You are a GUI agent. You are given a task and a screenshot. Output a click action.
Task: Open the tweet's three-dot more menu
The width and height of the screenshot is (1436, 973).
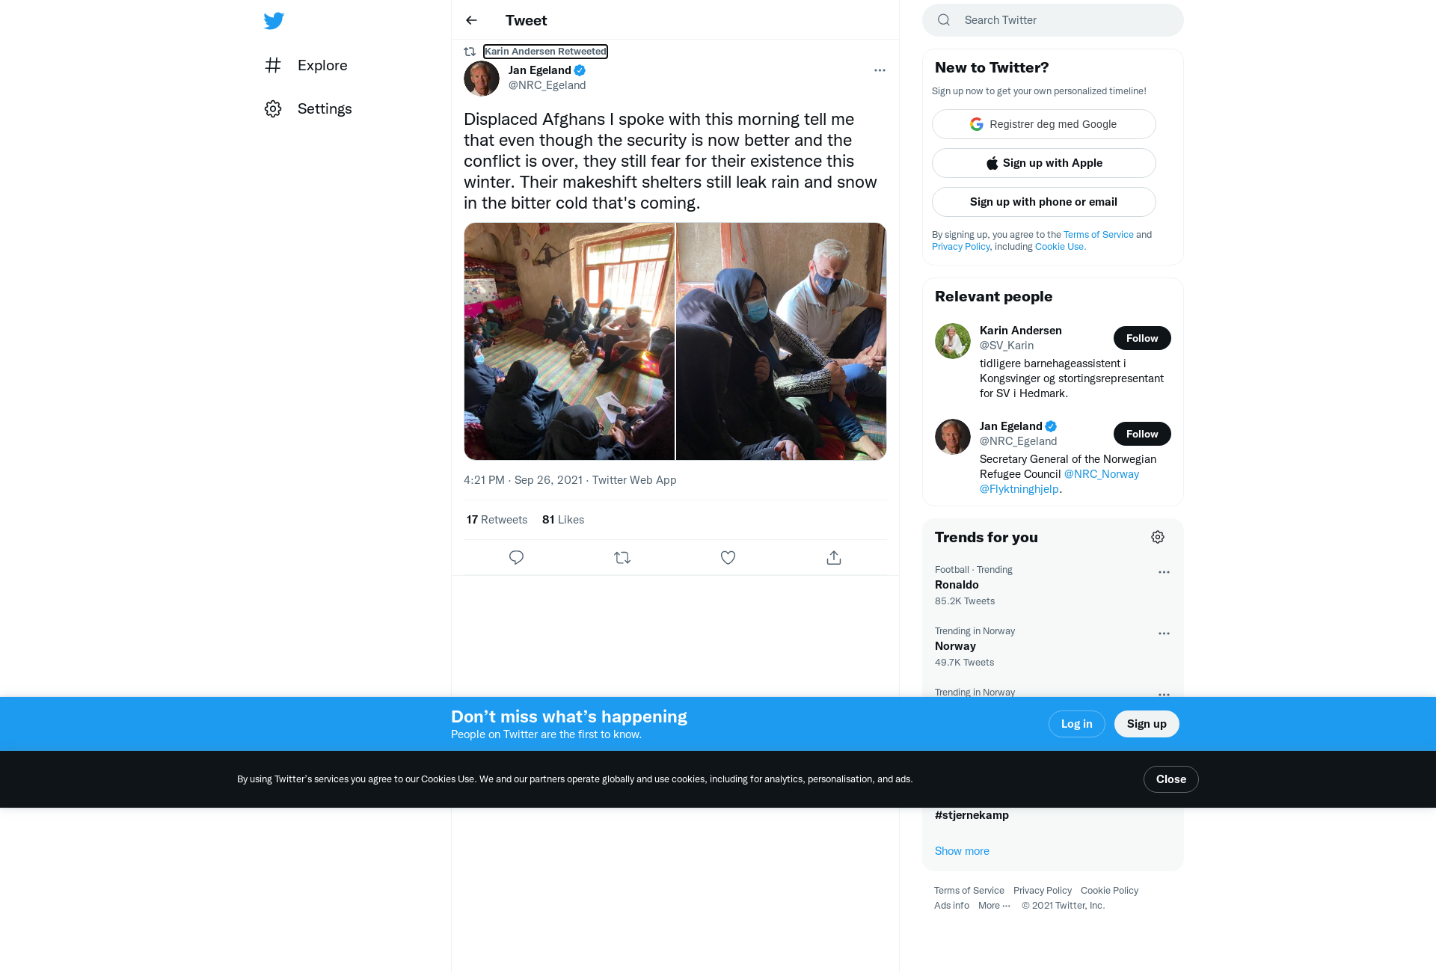point(880,70)
